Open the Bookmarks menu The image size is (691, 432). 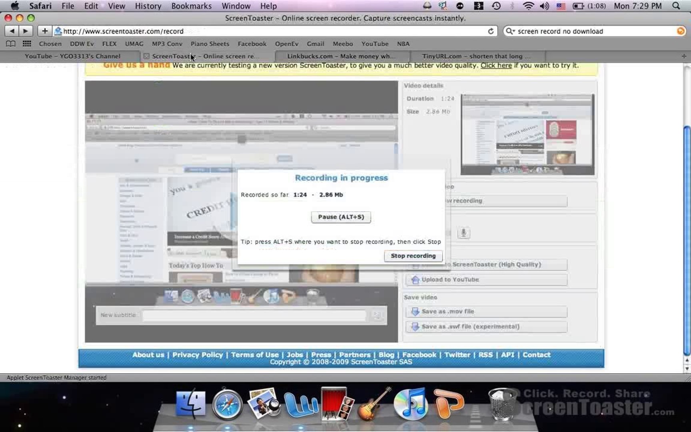192,6
